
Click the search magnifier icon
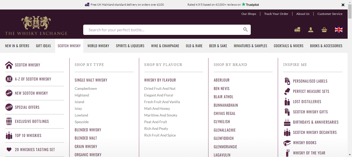point(245,30)
